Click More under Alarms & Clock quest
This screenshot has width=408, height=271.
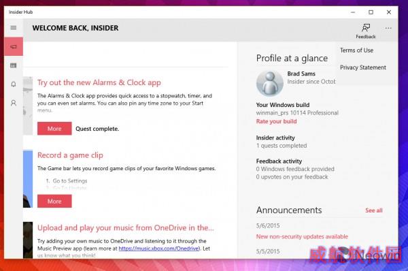click(54, 129)
